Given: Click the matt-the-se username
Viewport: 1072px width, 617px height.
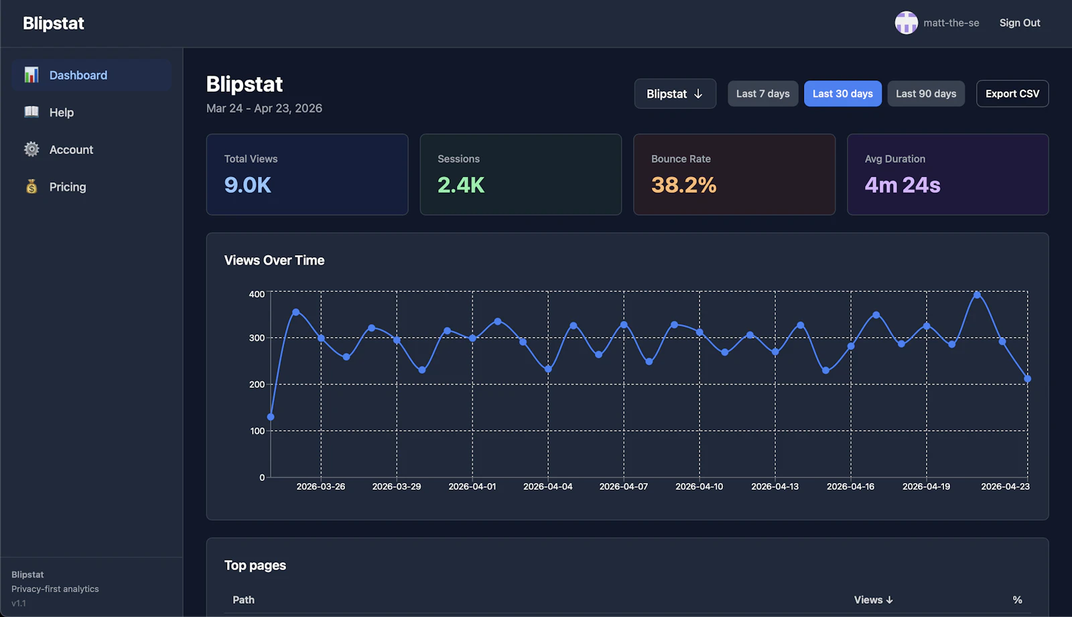Looking at the screenshot, I should [x=951, y=23].
